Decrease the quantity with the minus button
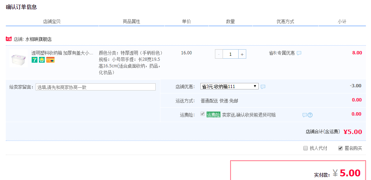 pyautogui.click(x=219, y=54)
